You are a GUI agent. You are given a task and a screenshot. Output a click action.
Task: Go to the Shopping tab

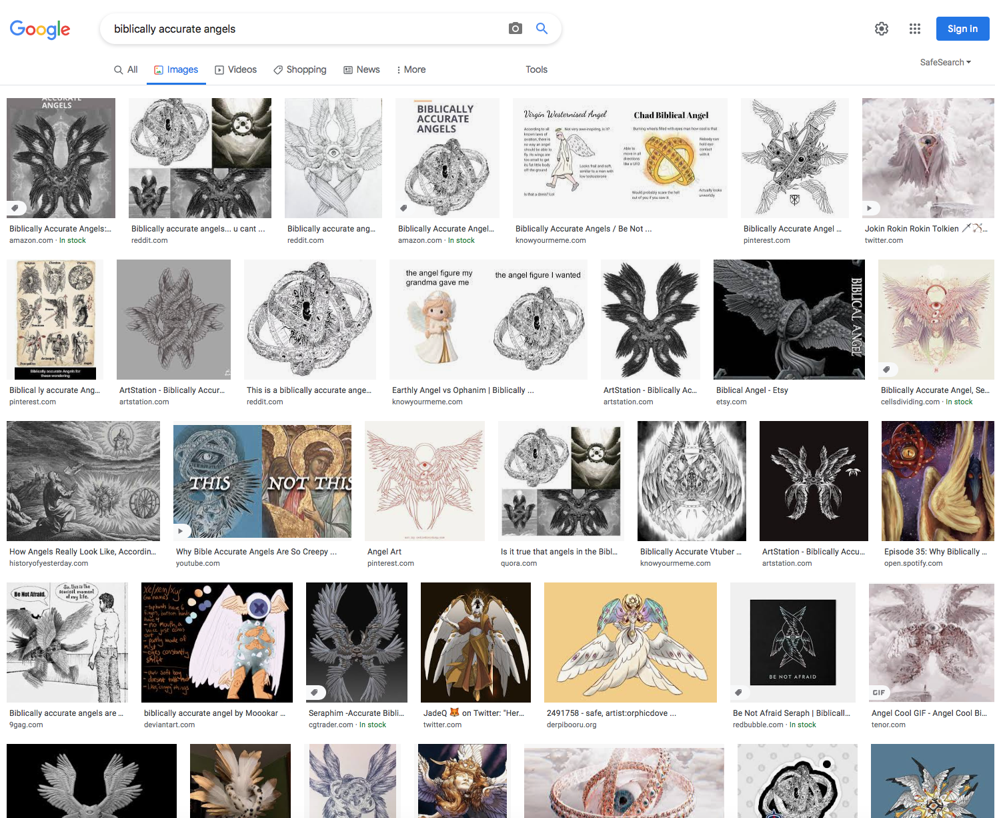point(299,69)
